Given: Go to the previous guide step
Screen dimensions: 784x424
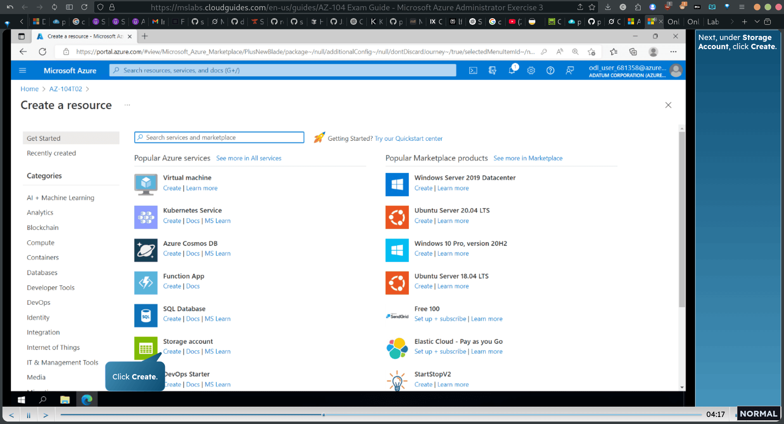Looking at the screenshot, I should point(12,415).
